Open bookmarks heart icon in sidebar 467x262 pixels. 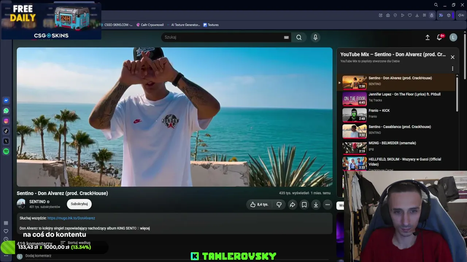point(6,231)
